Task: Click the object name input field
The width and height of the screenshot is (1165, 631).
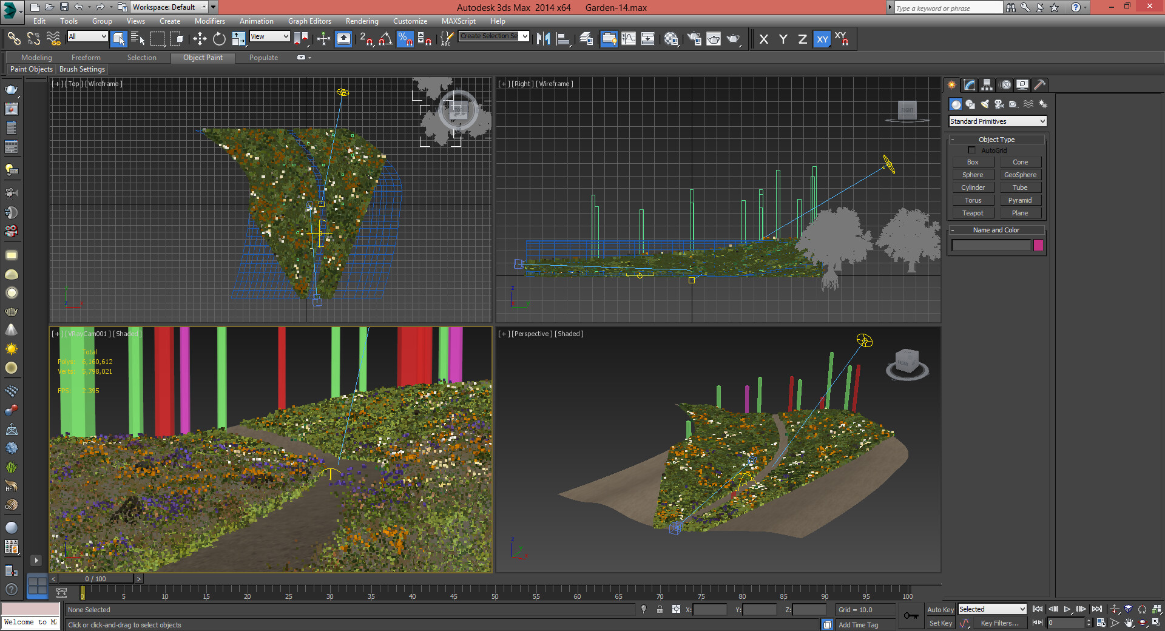Action: pyautogui.click(x=990, y=245)
